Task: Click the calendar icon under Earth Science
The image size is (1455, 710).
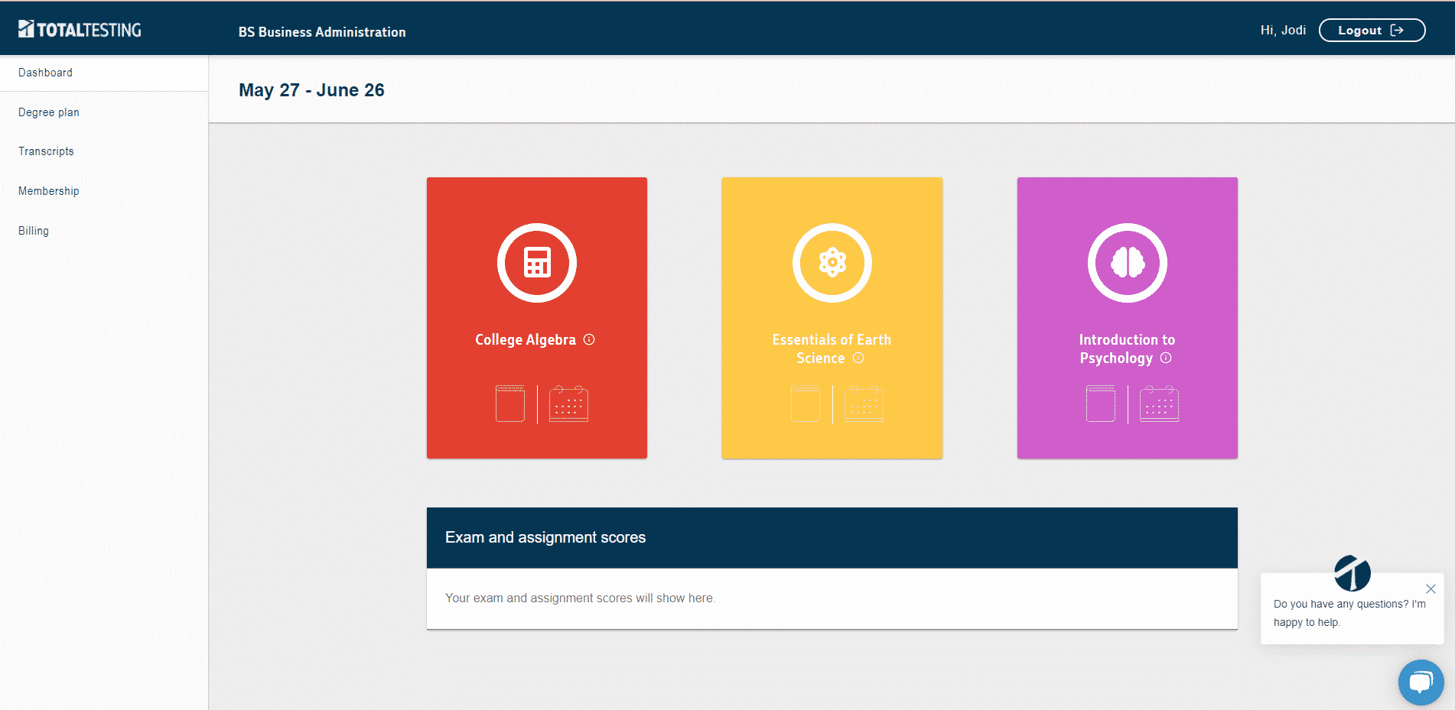Action: (863, 404)
